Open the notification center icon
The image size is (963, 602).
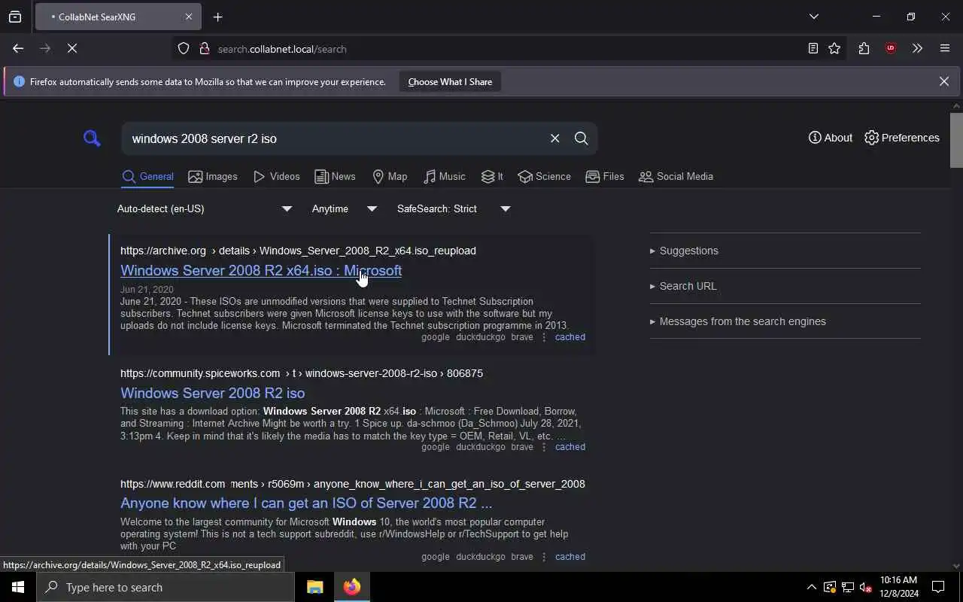click(x=938, y=587)
